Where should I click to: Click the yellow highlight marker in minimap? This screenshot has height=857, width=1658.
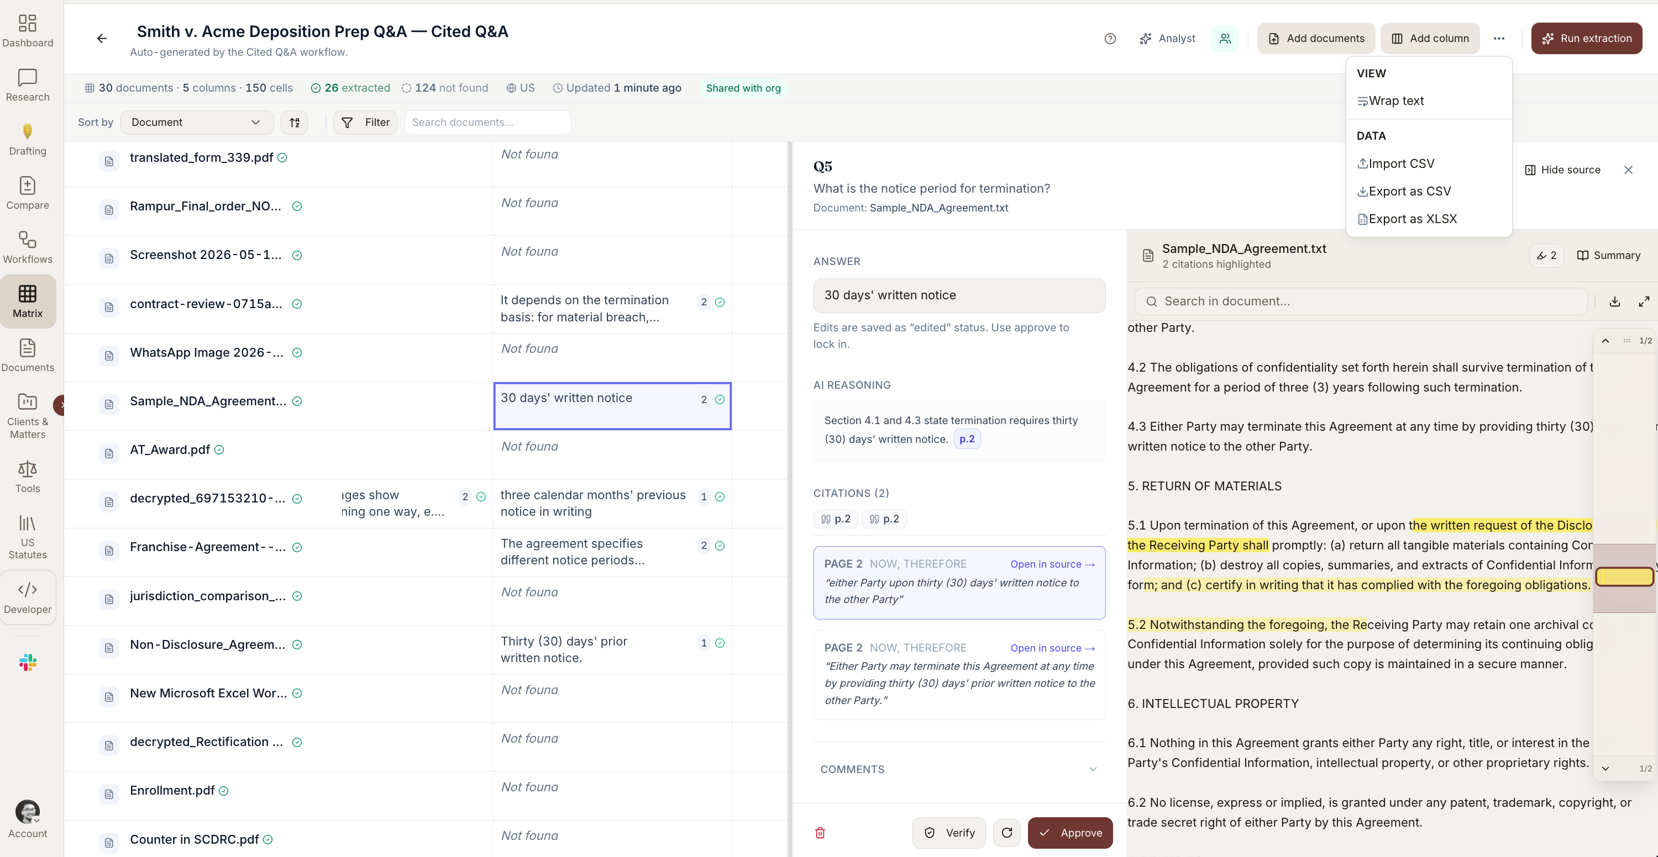tap(1624, 576)
